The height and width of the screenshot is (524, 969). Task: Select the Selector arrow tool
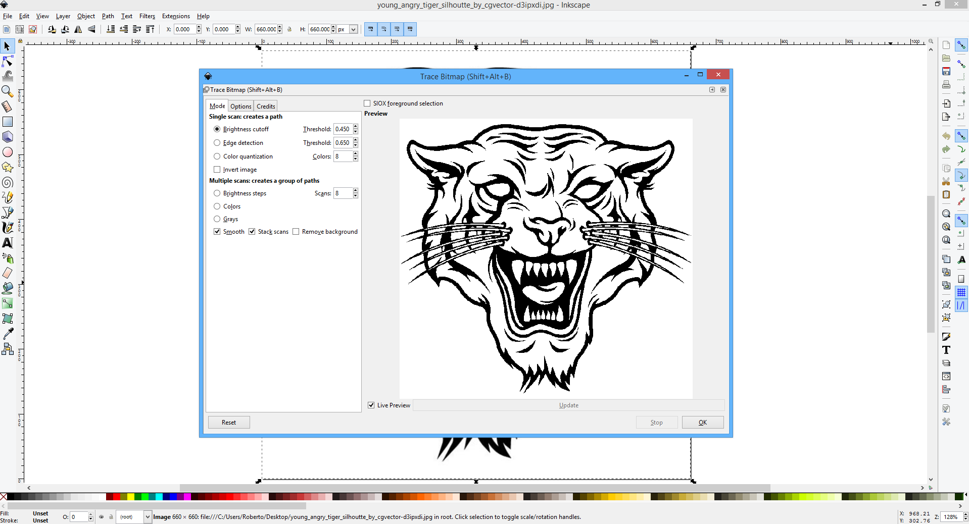[7, 46]
